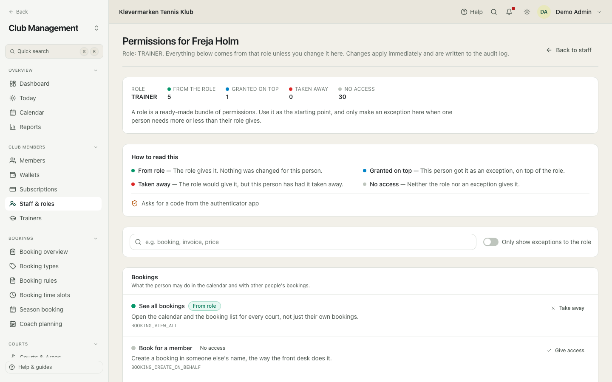
Task: Click the BOOKING_VIEW_ALL code text
Action: [154, 326]
